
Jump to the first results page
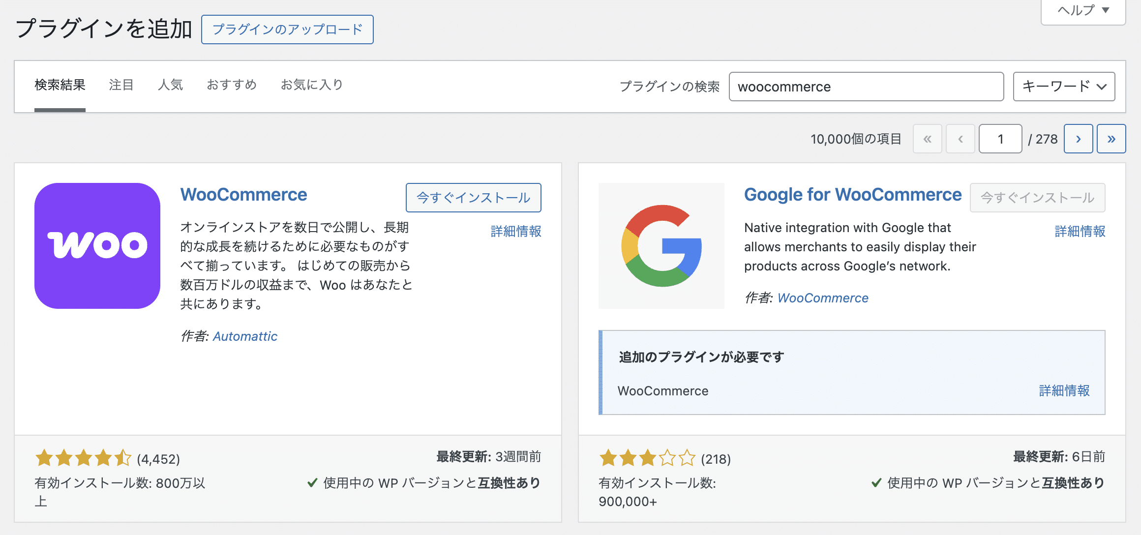[x=928, y=139]
